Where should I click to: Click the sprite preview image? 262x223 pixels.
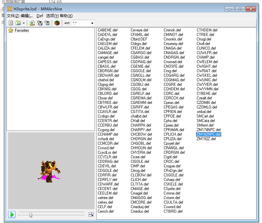click(49, 171)
